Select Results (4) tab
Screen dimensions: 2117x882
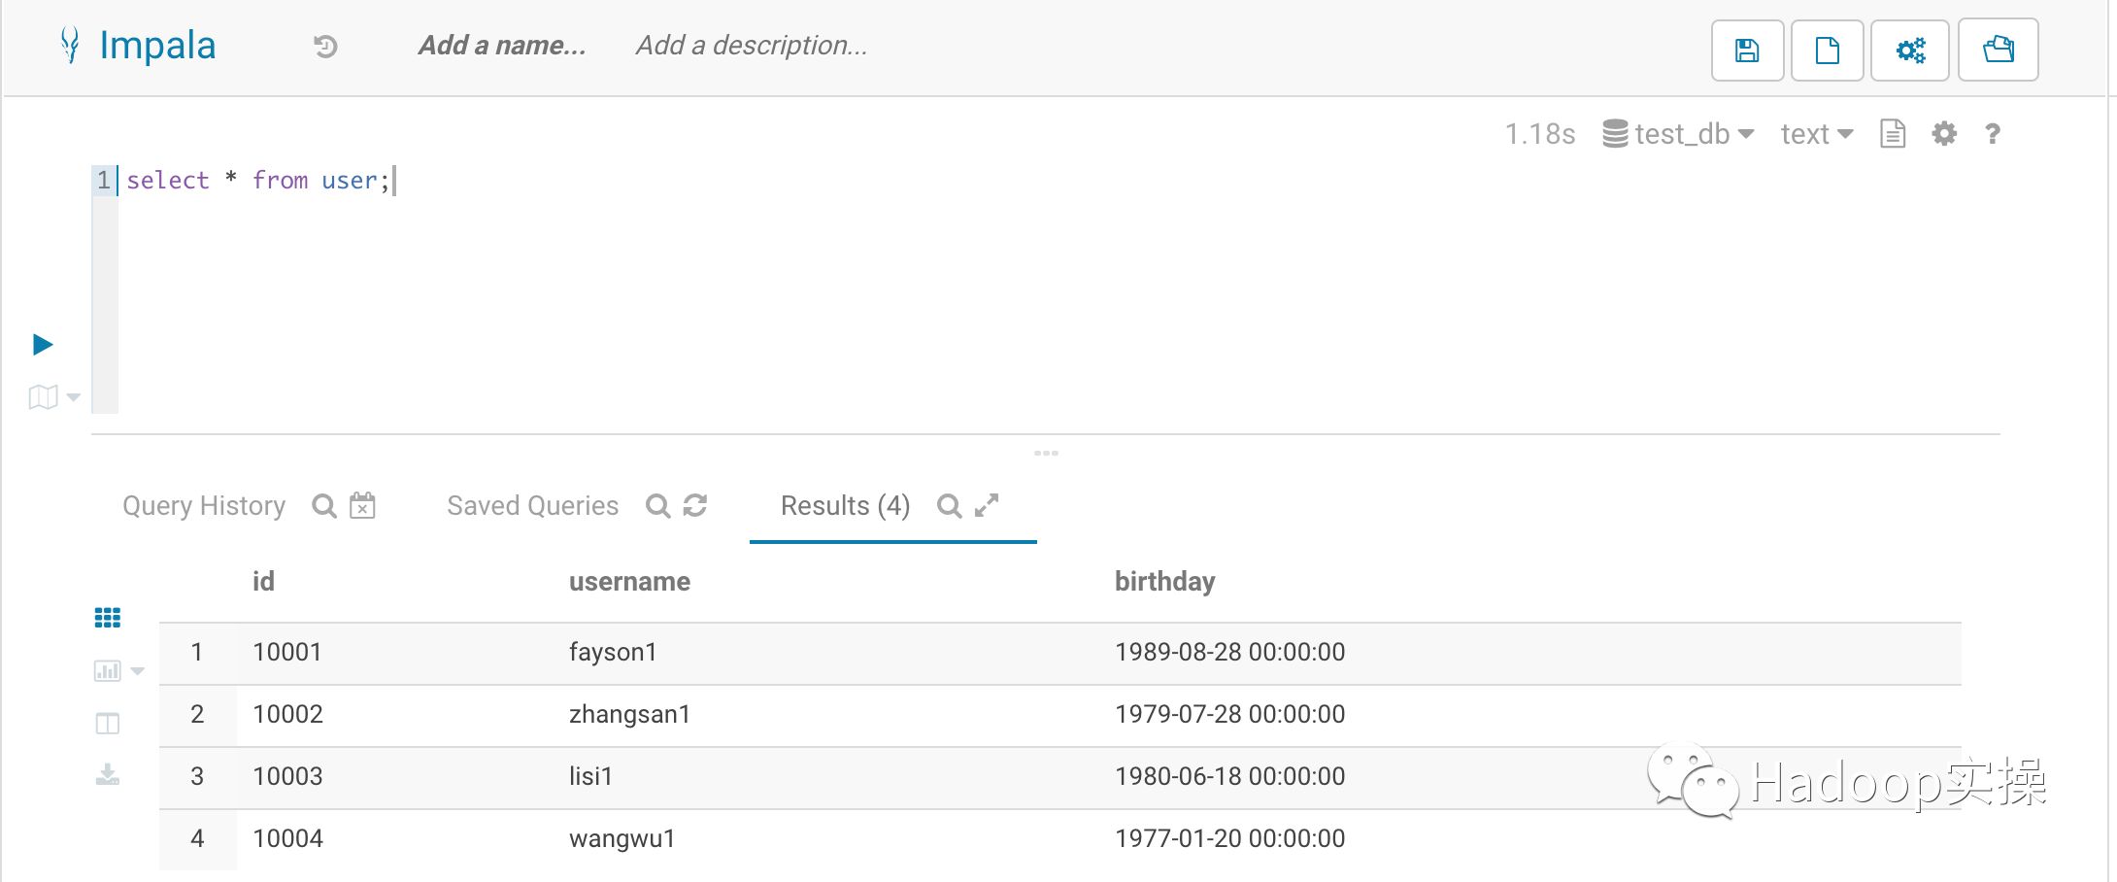[x=845, y=506]
